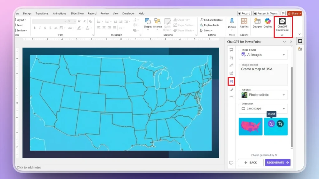The image size is (319, 179).
Task: Click the highlighted AI image sidebar icon
Action: pos(231,81)
